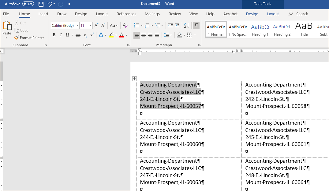
Task: Apply the No Spacing style
Action: pyautogui.click(x=238, y=29)
